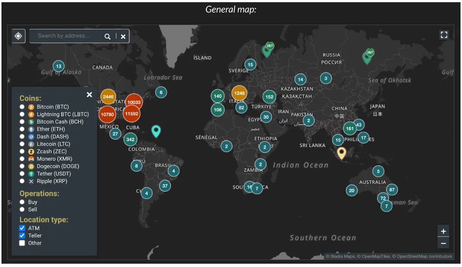The width and height of the screenshot is (462, 267).
Task: Select the Buy operation radio button
Action: pos(22,202)
